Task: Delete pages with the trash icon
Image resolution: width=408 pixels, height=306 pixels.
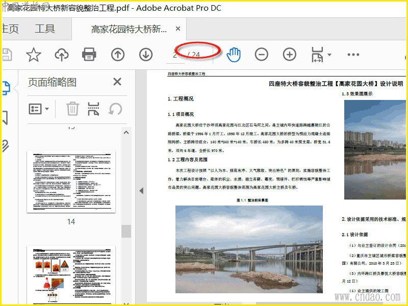Action: (72, 109)
